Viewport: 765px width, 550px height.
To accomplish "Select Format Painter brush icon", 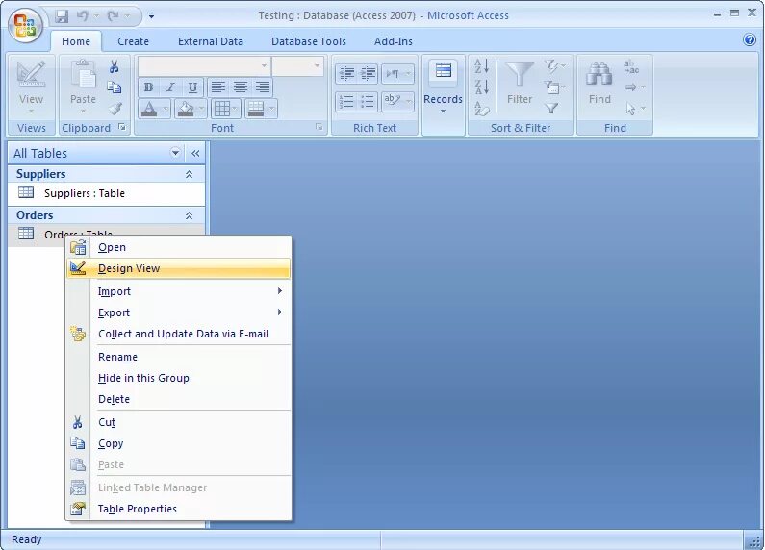I will [115, 109].
